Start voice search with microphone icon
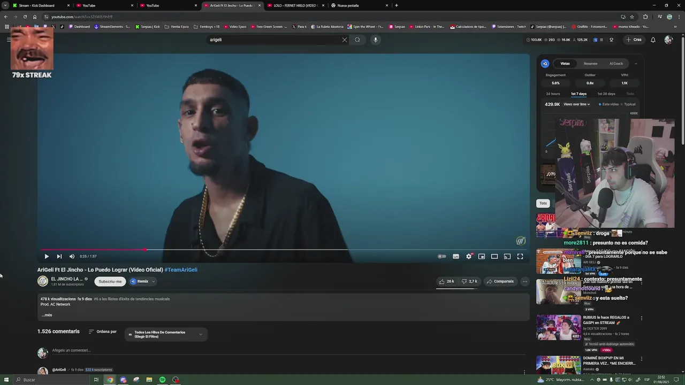Viewport: 685px width, 385px height. (376, 40)
